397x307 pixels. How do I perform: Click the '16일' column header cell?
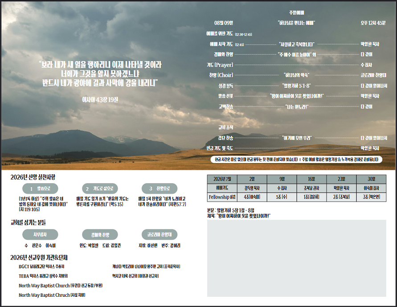311,179
